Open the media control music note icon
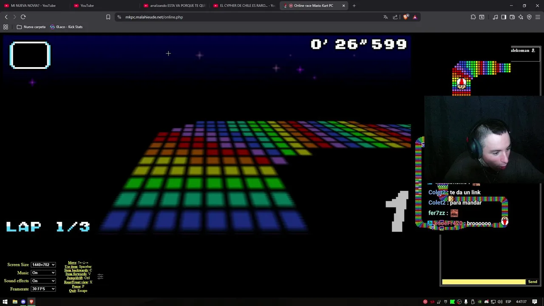 click(x=495, y=17)
